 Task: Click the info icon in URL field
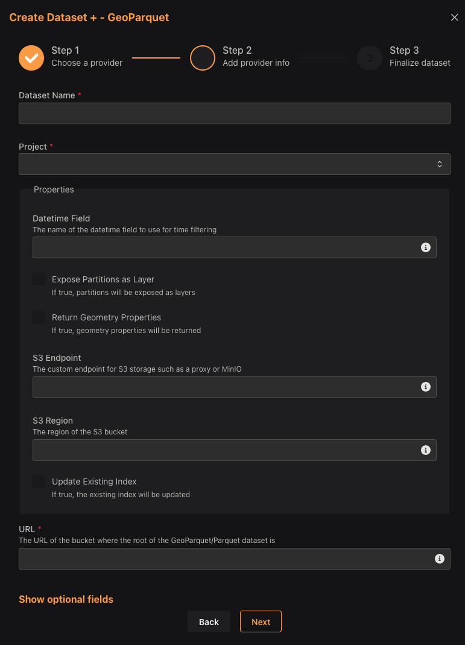[x=440, y=559]
